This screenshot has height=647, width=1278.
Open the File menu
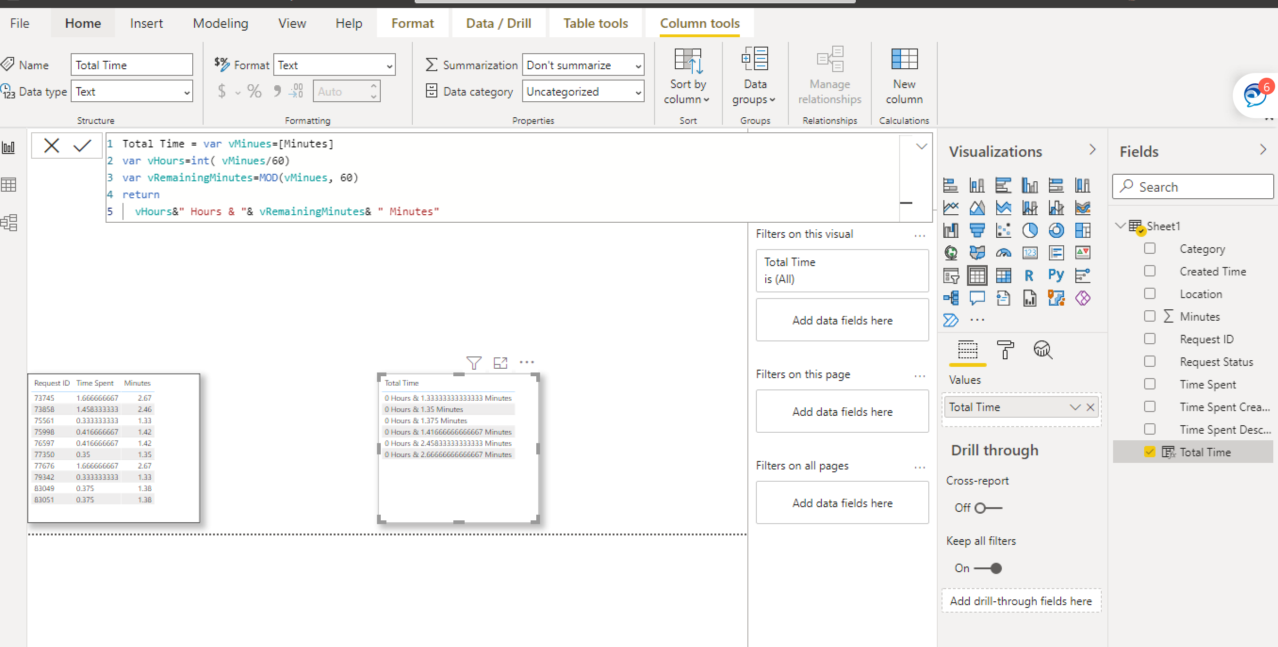(x=20, y=23)
